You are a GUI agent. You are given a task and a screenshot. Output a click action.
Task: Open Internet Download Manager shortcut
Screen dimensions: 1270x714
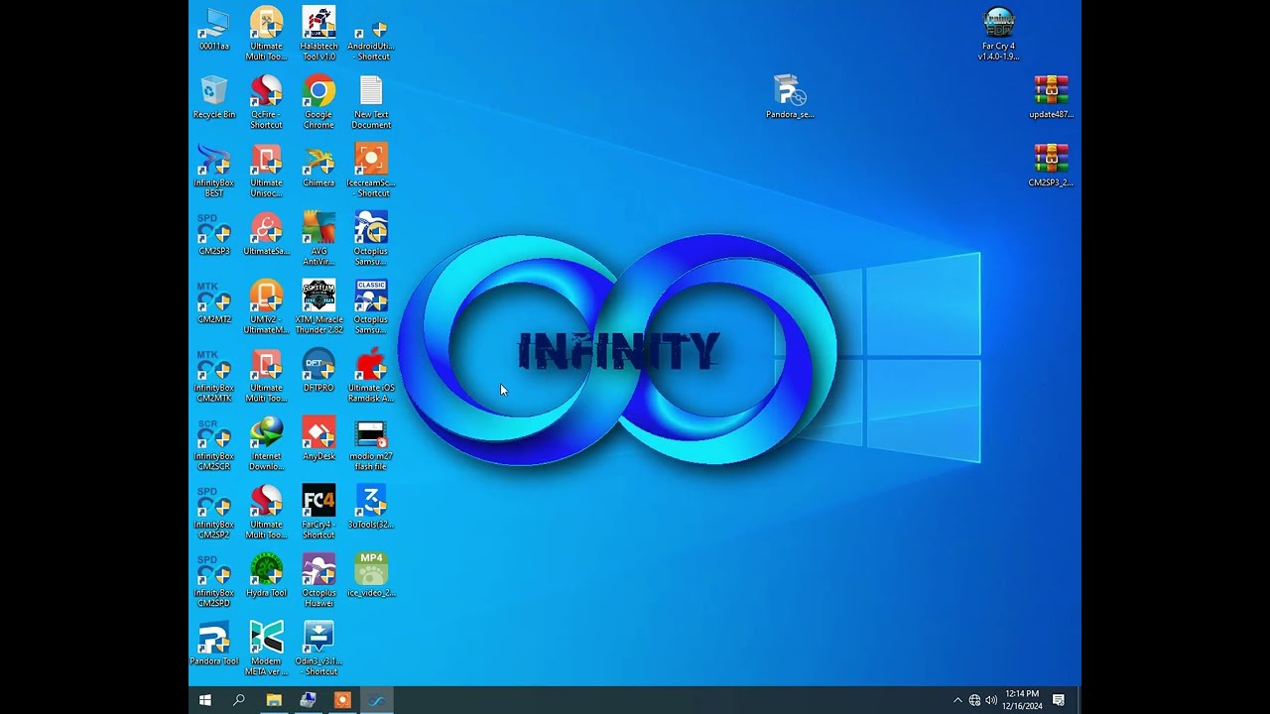(x=266, y=443)
